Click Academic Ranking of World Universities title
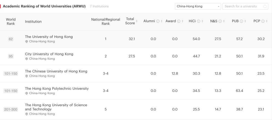Viewport: 272px width, 120px height. click(x=44, y=7)
